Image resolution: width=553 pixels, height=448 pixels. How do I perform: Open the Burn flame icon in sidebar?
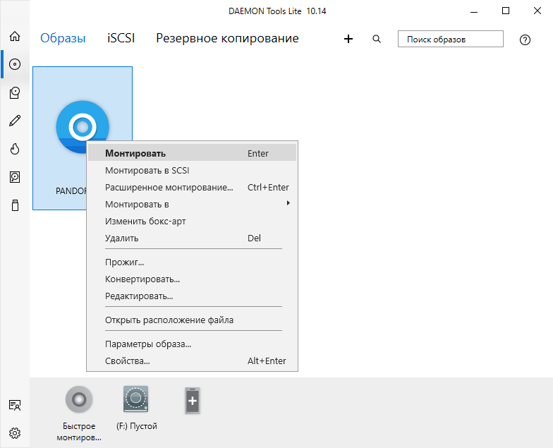tap(15, 149)
